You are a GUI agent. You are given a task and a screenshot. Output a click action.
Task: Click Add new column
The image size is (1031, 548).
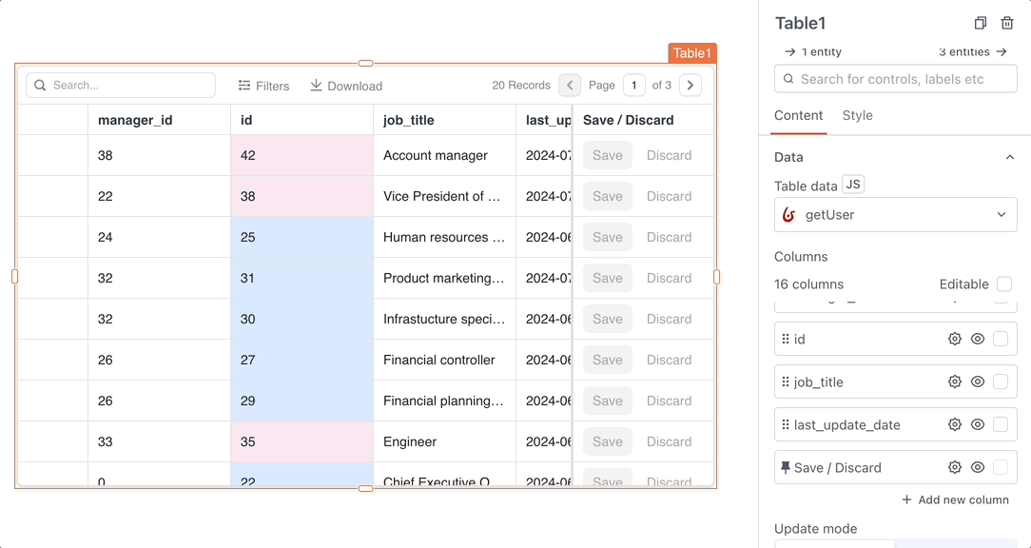[x=955, y=499]
